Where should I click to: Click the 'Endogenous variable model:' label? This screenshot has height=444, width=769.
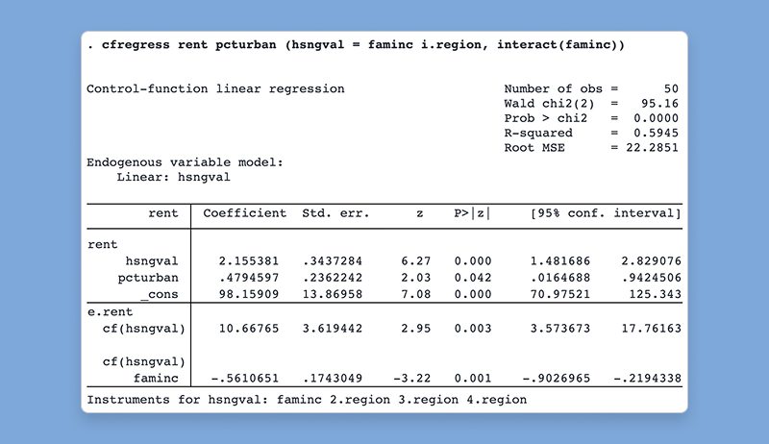click(x=185, y=162)
